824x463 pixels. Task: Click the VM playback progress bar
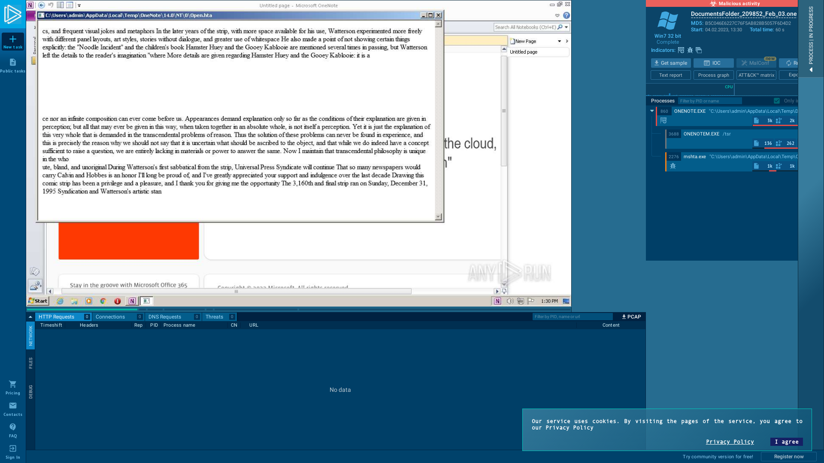pos(299,309)
